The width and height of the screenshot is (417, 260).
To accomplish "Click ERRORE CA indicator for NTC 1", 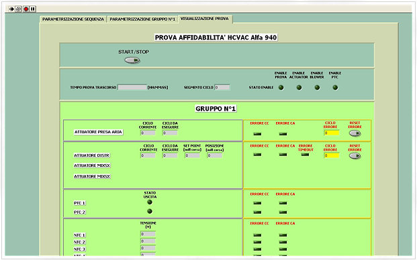I will click(283, 235).
